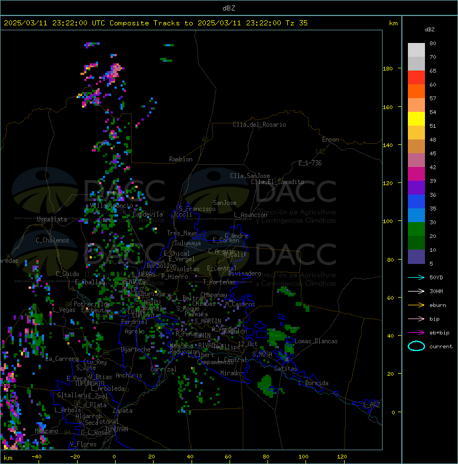Click the Cila.del_Rosario label
Screen dimensions: 458x464
click(259, 125)
